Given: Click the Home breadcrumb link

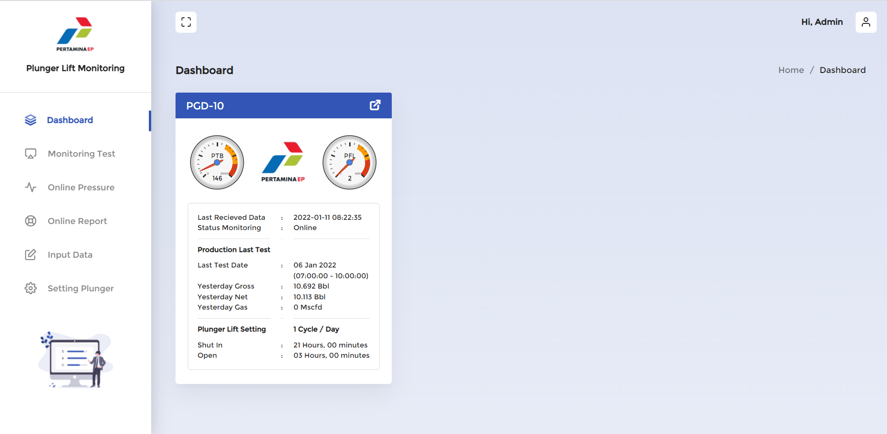Looking at the screenshot, I should 791,70.
